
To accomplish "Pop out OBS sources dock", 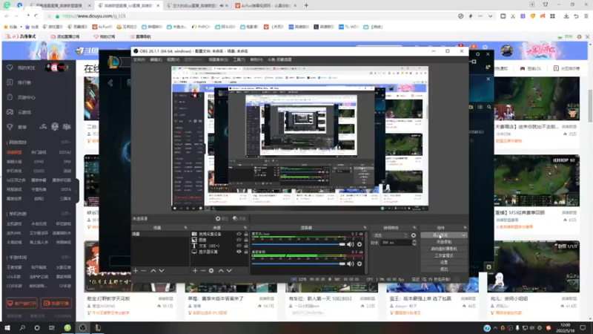I will pos(245,228).
